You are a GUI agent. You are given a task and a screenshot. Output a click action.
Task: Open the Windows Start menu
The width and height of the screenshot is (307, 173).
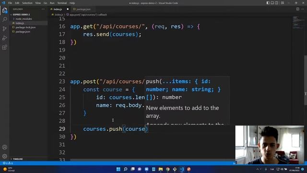(x=118, y=169)
